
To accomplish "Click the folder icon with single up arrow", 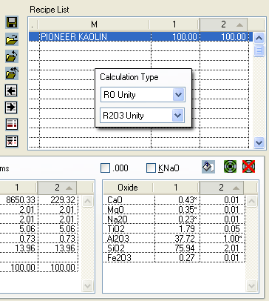I will coord(12,56).
